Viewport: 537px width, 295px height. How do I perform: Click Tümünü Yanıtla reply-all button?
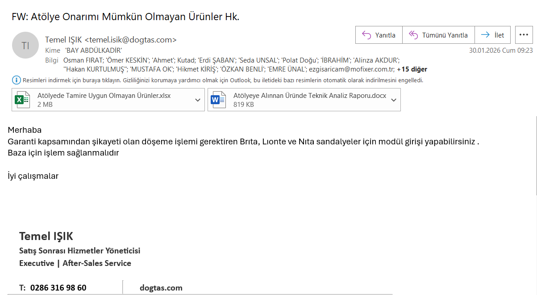(x=438, y=35)
